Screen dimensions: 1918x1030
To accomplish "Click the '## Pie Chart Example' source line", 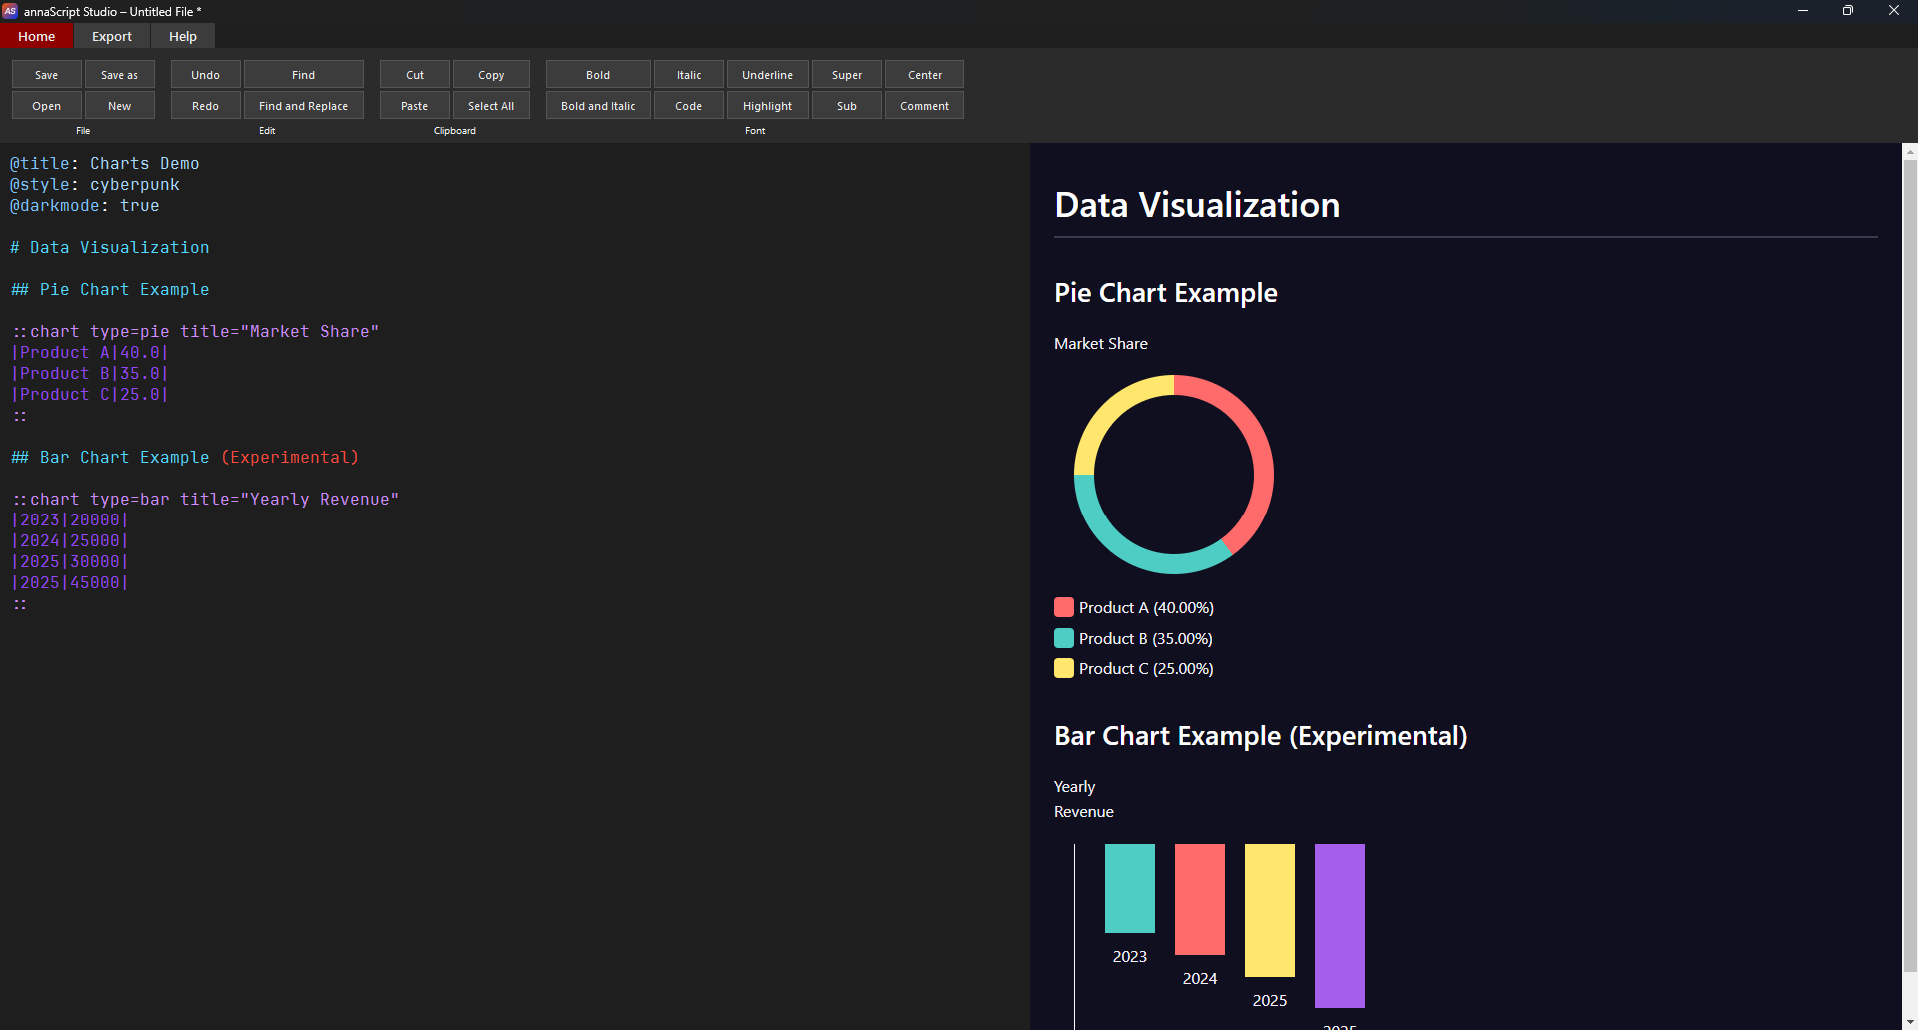I will pyautogui.click(x=110, y=289).
